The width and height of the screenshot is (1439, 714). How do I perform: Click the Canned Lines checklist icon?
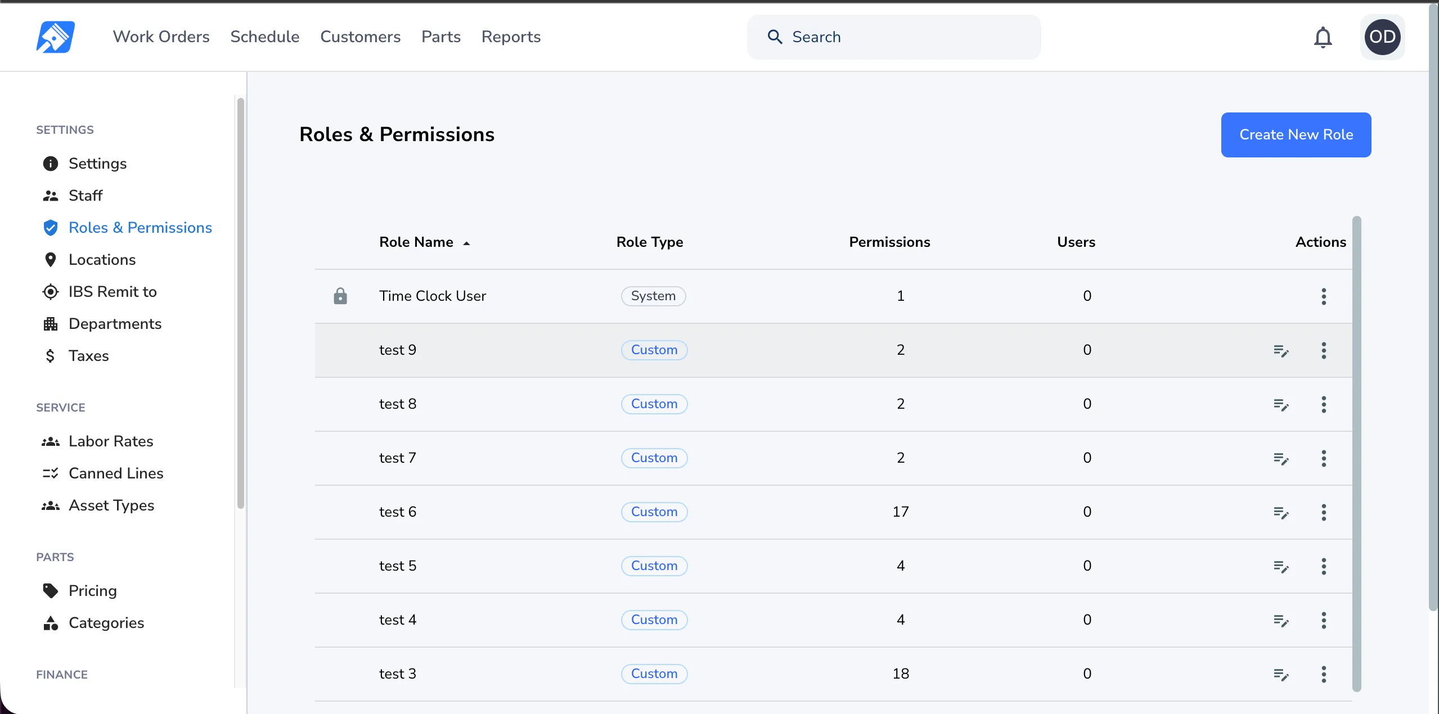(x=51, y=473)
